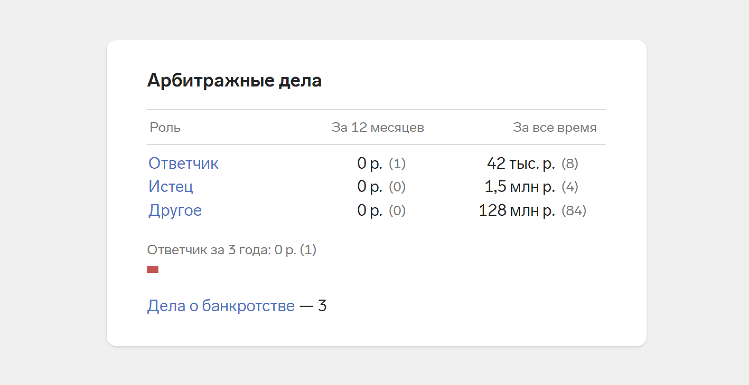This screenshot has height=385, width=749.
Task: Click the (4) case count for Истец
Action: tap(570, 187)
